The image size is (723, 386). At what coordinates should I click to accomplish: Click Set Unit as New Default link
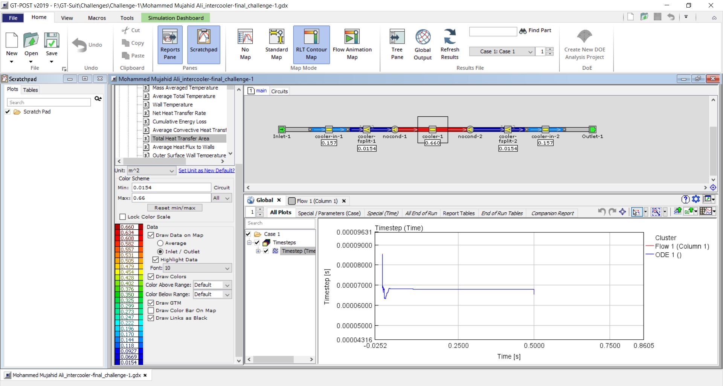coord(206,171)
